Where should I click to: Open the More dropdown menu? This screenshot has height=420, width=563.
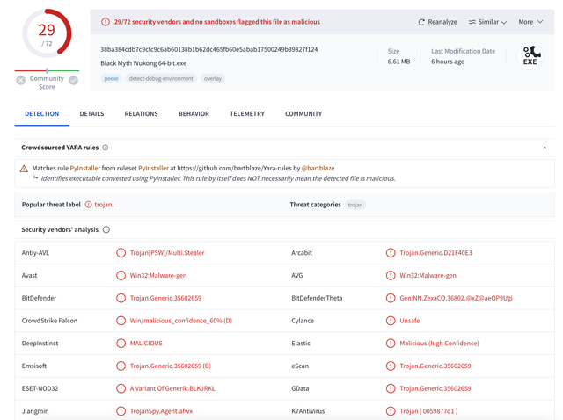(530, 22)
